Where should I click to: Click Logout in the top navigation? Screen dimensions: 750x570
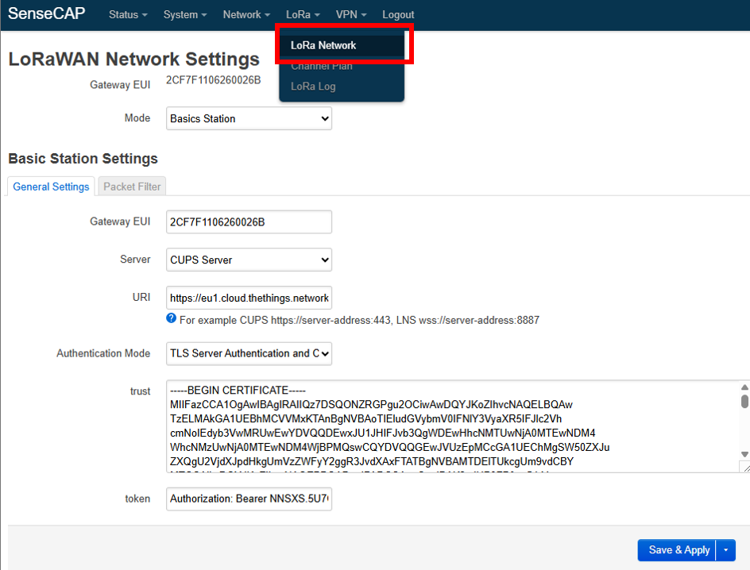tap(398, 14)
